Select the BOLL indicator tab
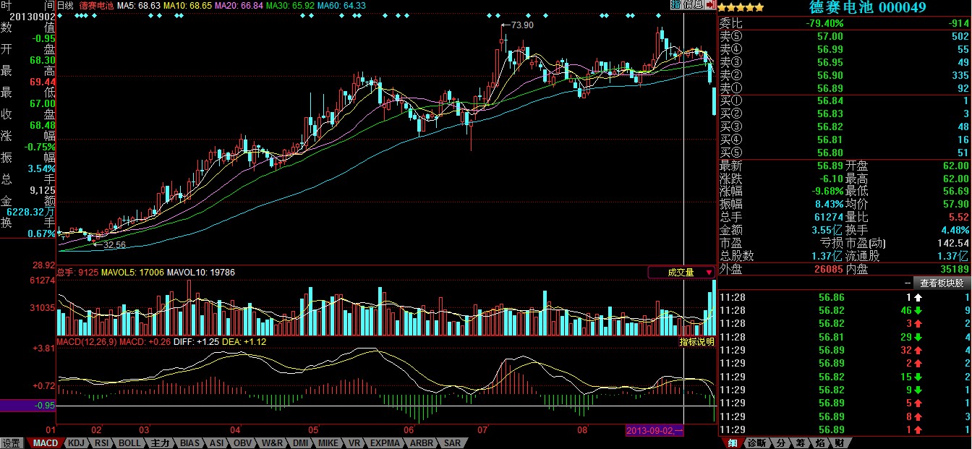Image resolution: width=972 pixels, height=449 pixels. click(130, 442)
